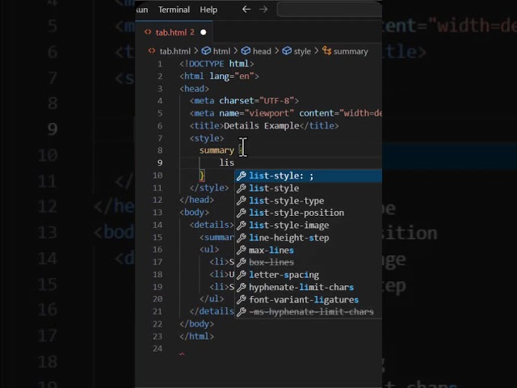Click the wrench icon beside list-style-position

pos(242,213)
